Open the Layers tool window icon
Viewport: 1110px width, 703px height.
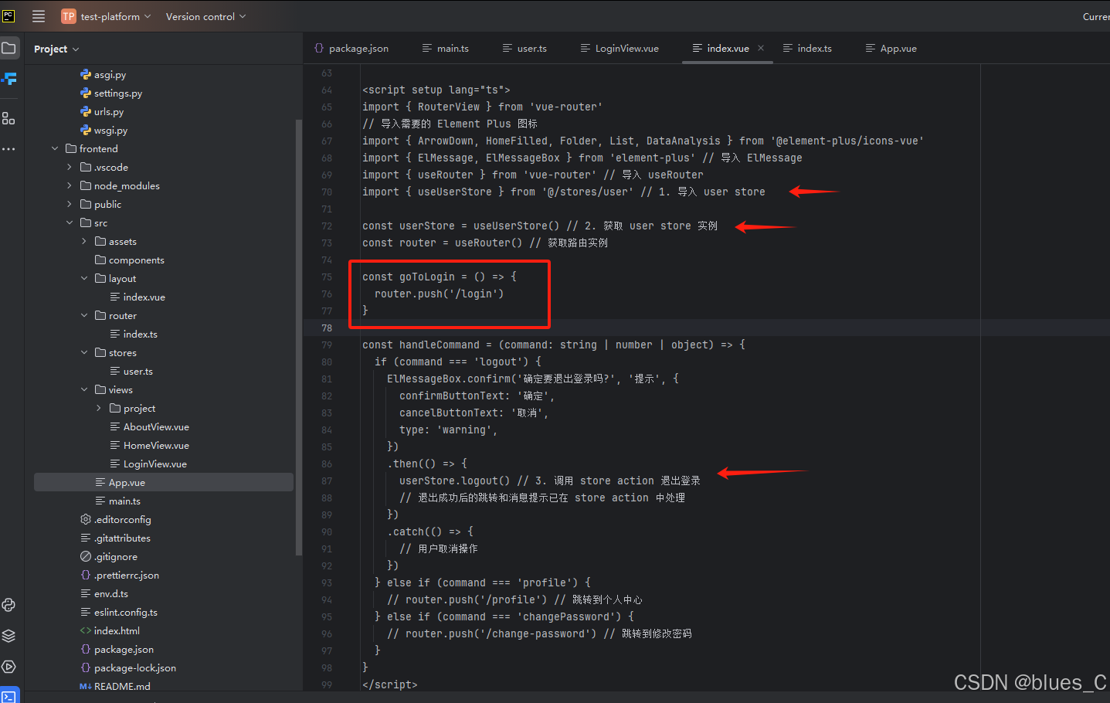(8, 636)
